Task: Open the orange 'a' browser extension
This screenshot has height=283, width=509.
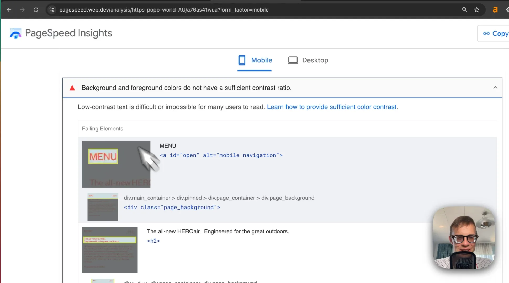Action: (495, 10)
